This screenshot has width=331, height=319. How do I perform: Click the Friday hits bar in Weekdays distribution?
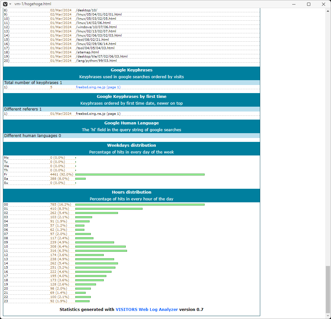coord(140,175)
